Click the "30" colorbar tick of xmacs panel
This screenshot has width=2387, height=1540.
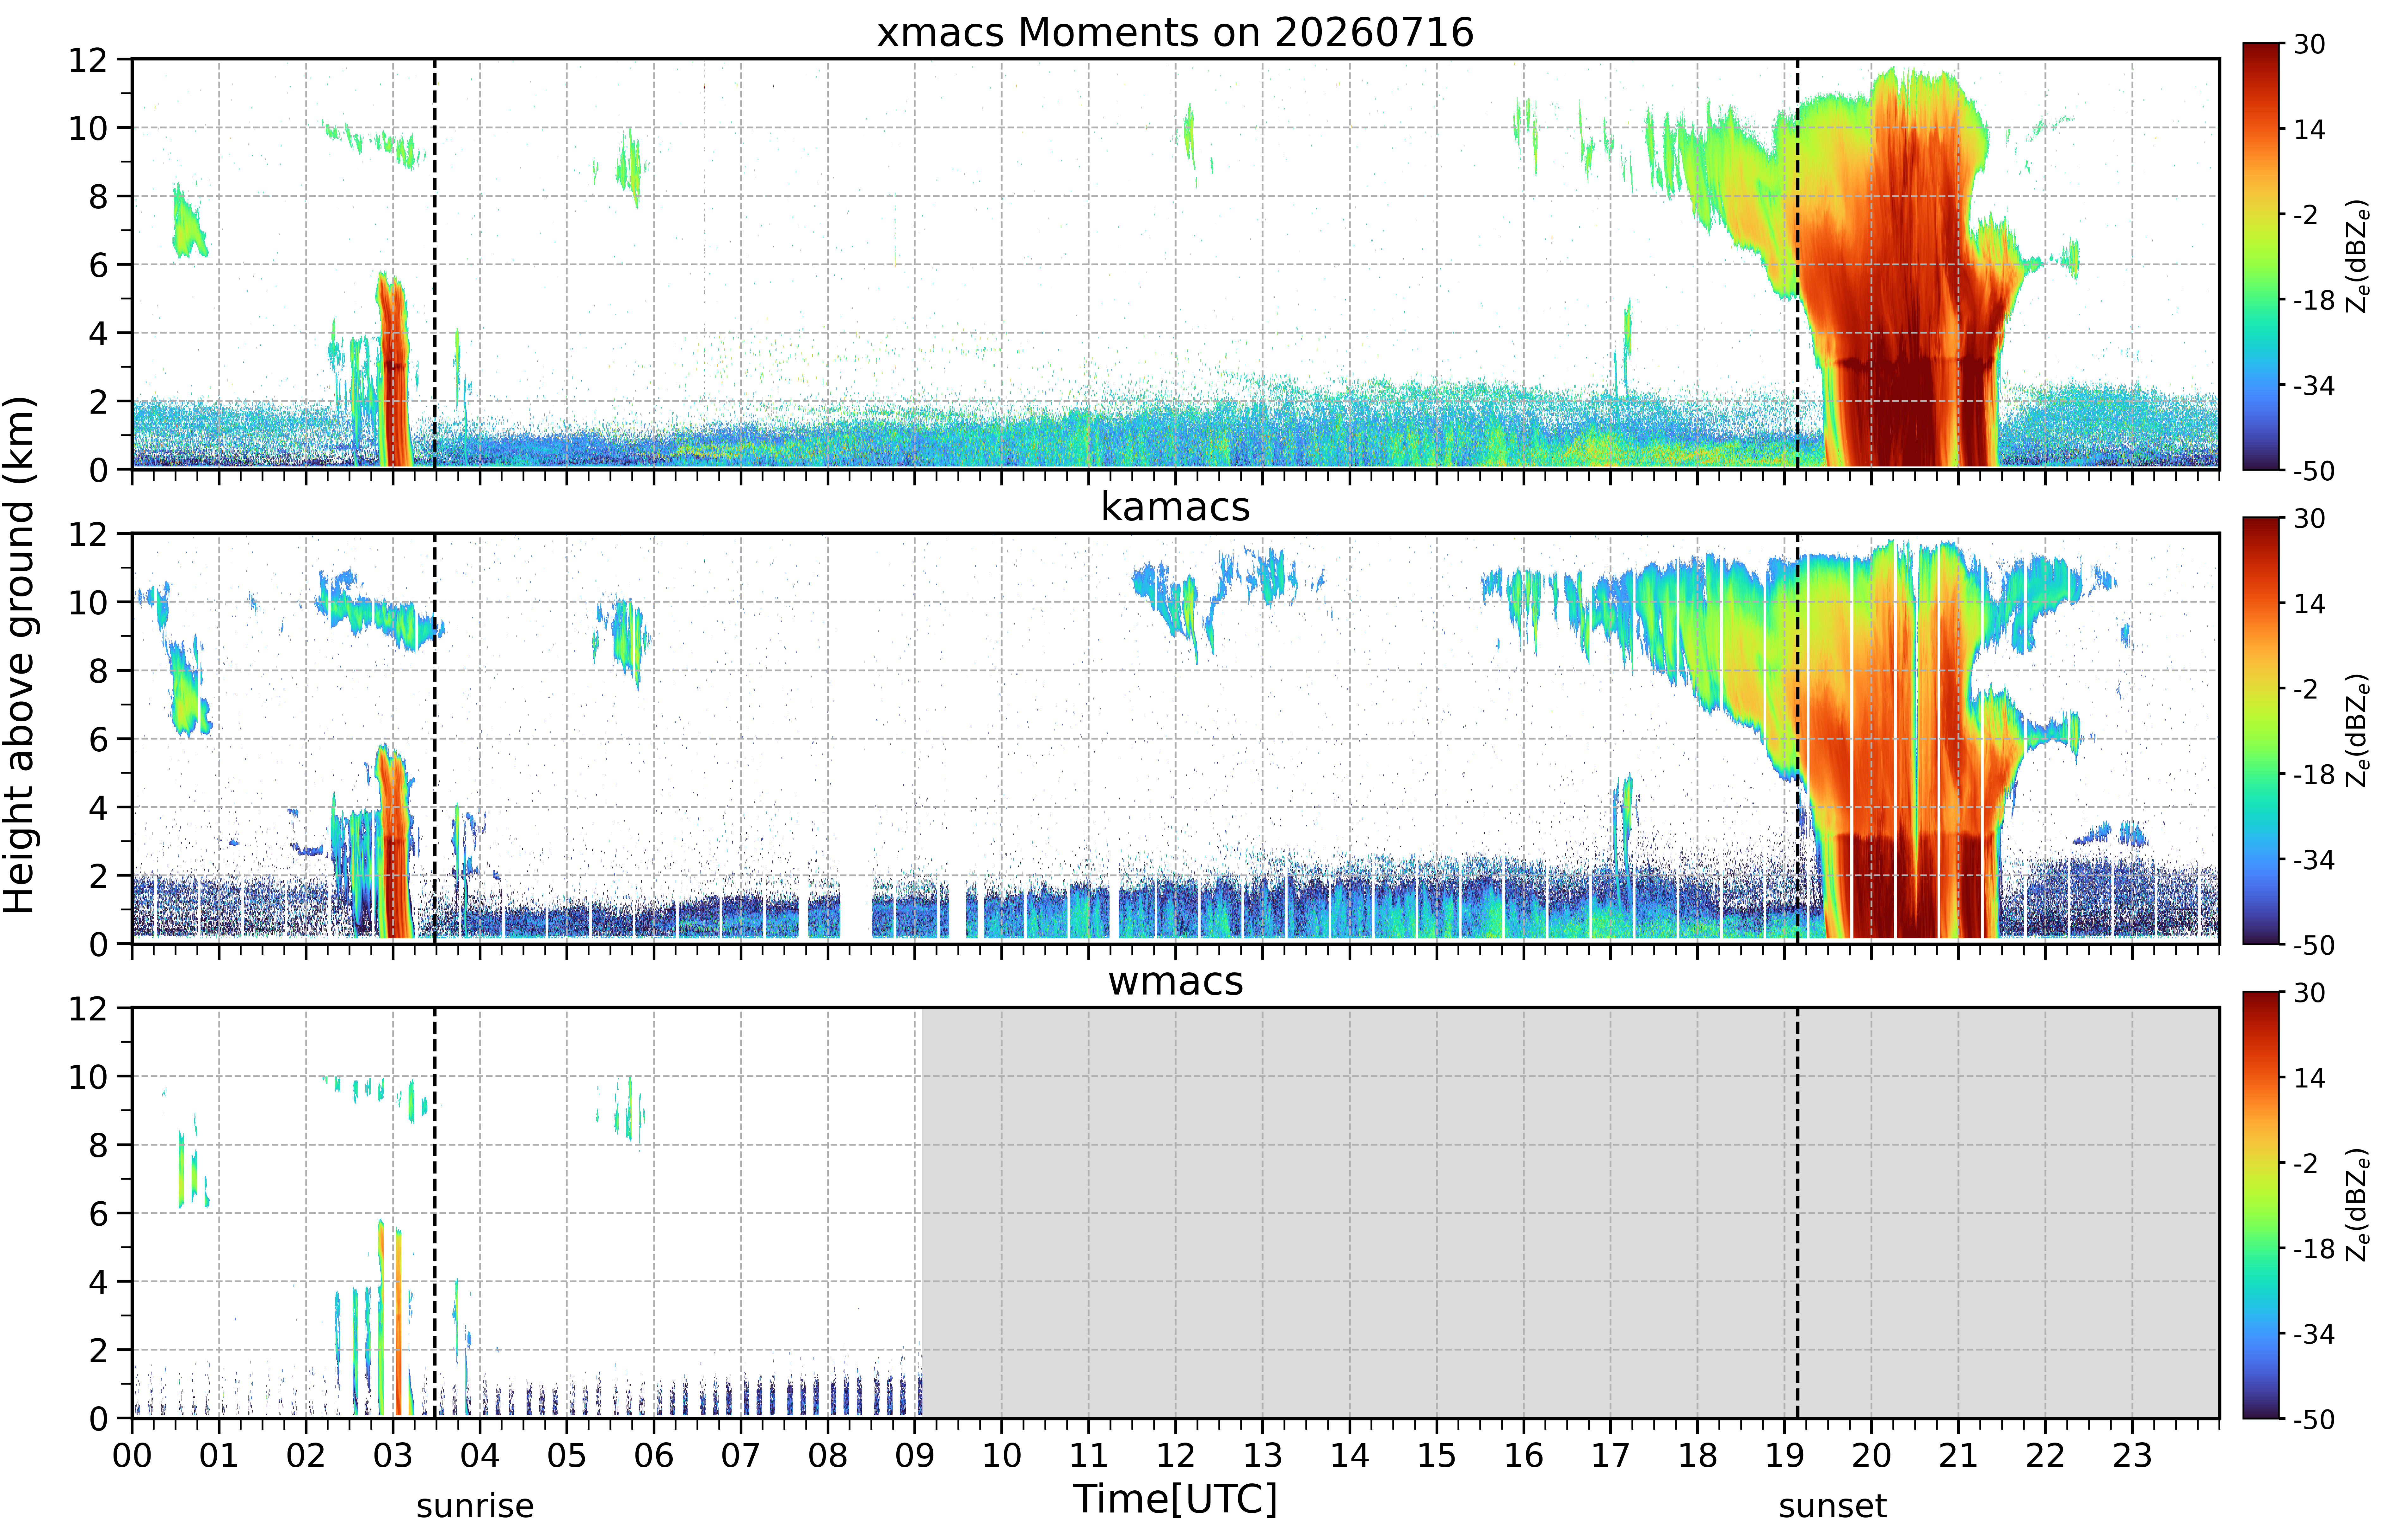[x=2309, y=44]
